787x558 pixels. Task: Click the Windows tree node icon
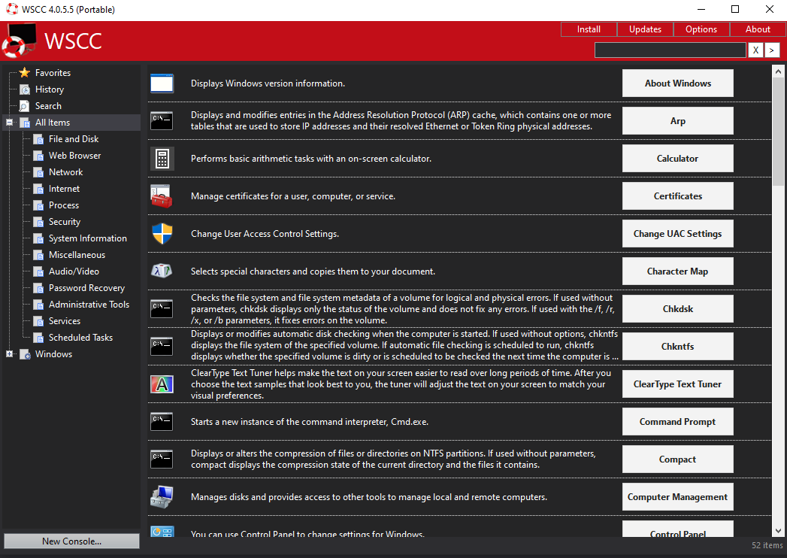tap(25, 354)
